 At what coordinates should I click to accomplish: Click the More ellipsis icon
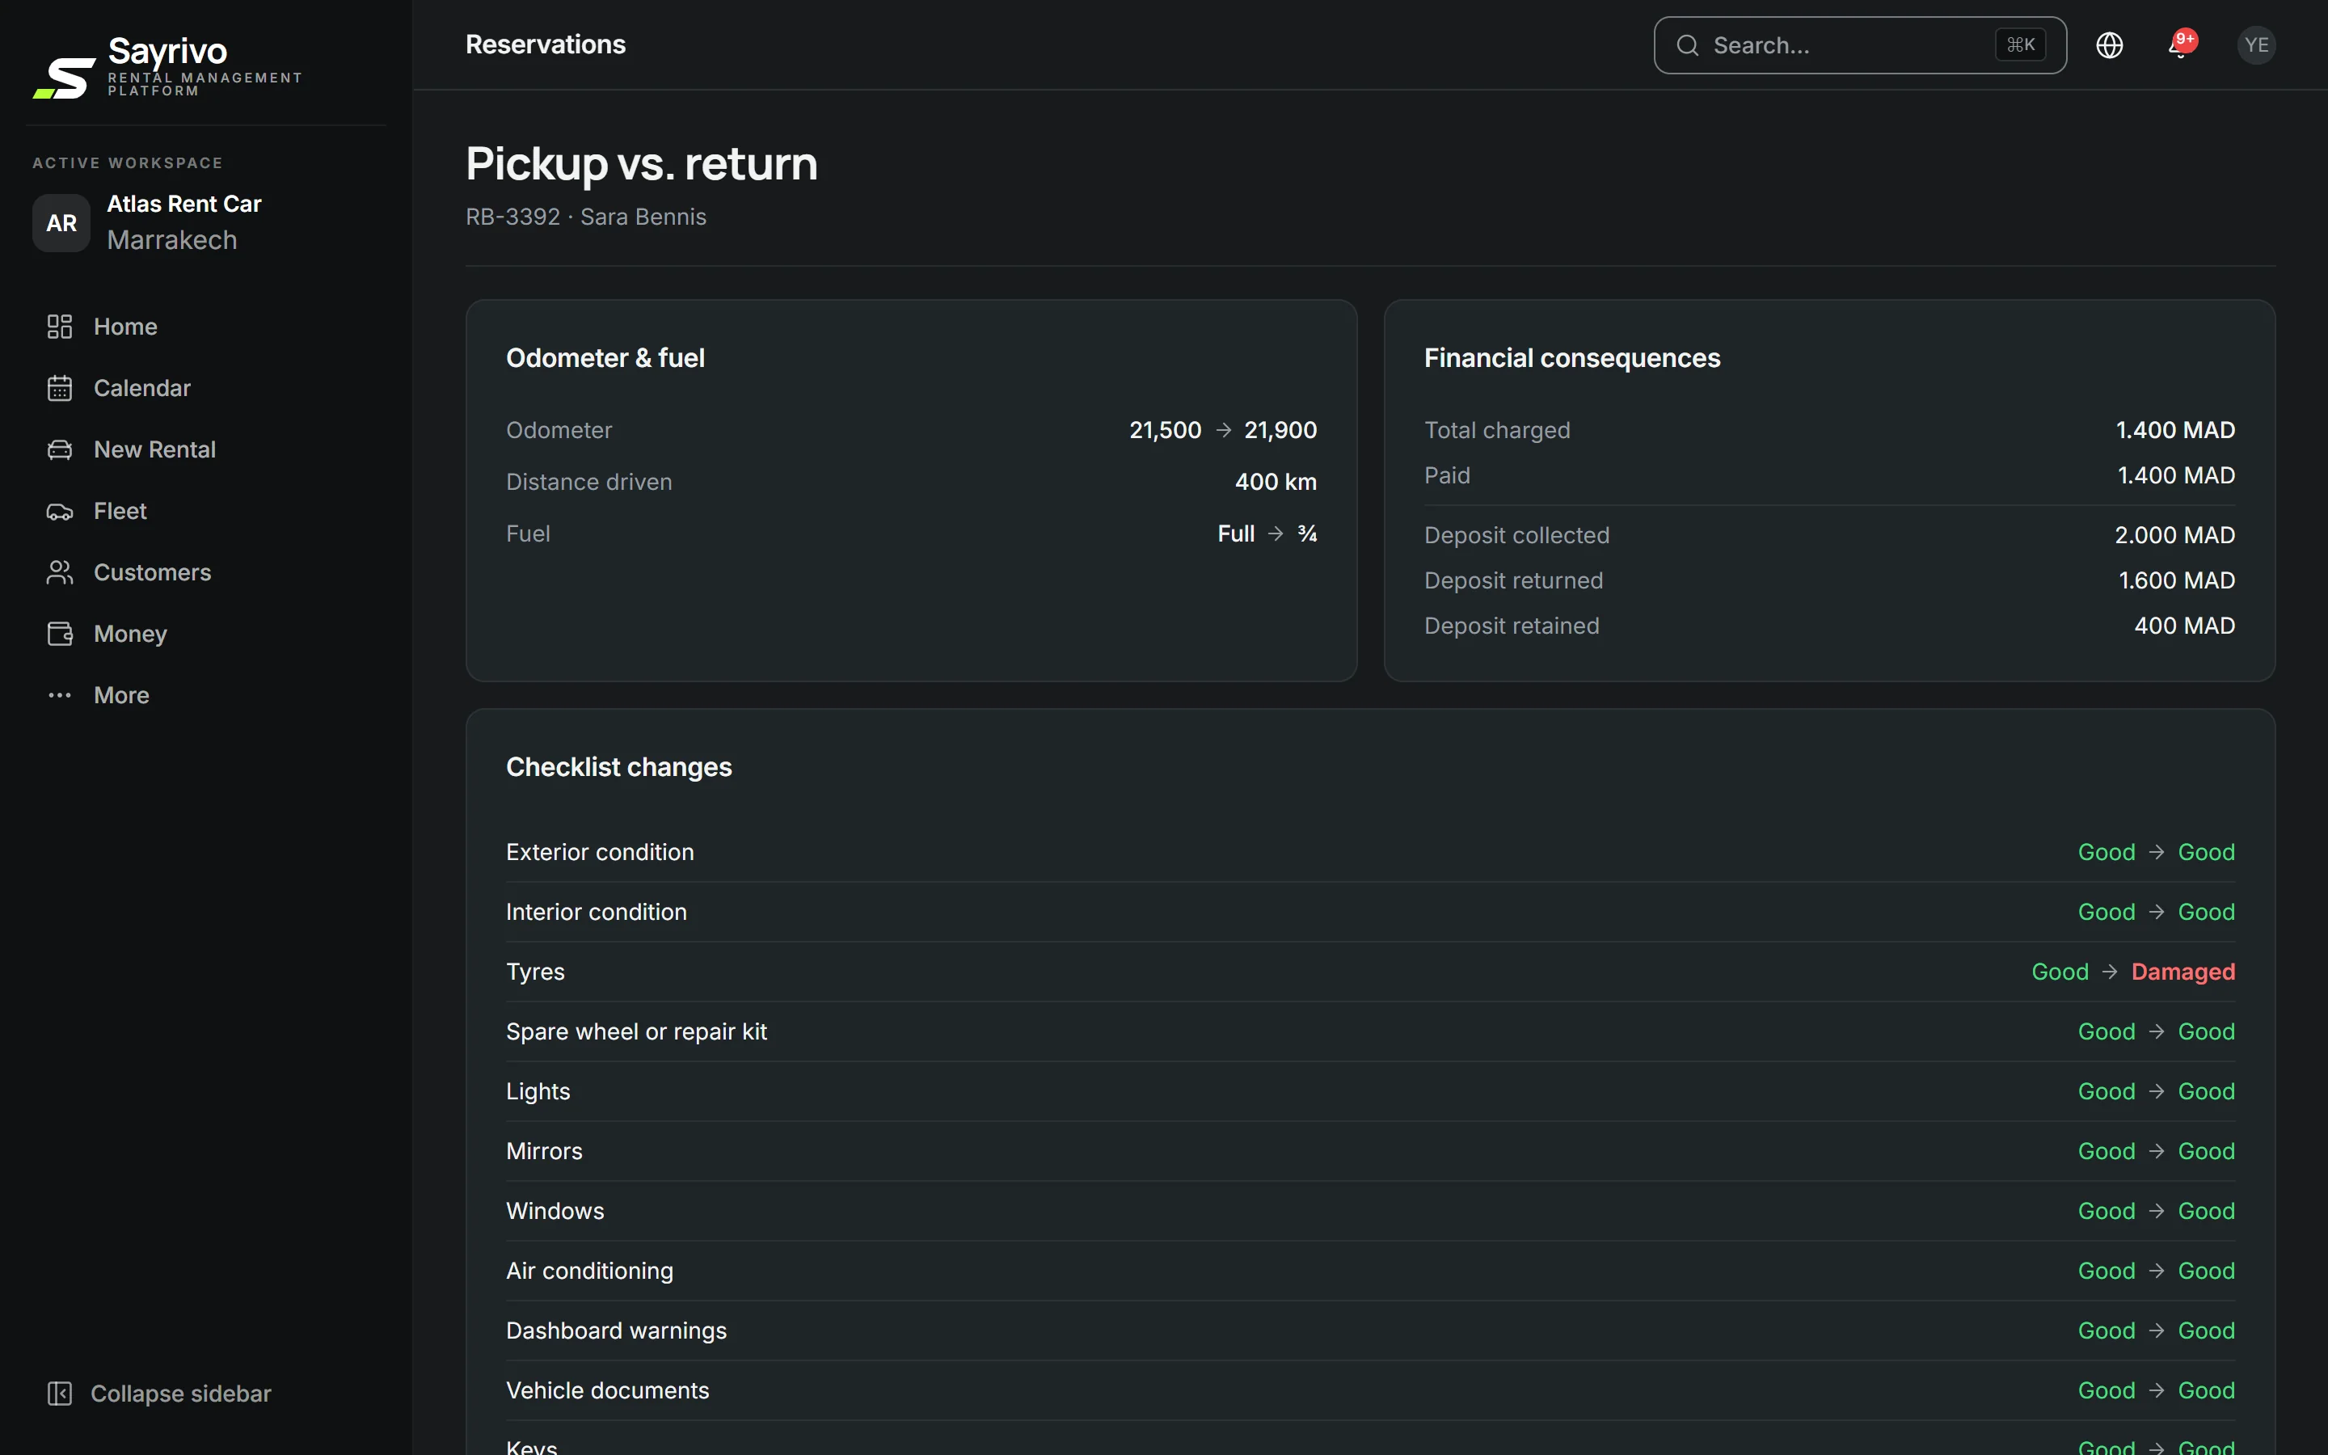60,695
